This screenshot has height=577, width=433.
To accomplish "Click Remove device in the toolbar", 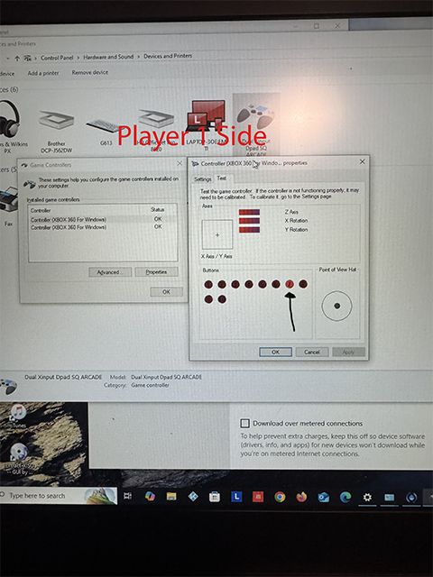I will coord(90,72).
